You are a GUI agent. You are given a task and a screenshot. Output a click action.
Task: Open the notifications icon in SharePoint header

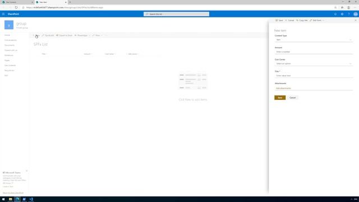pyautogui.click(x=335, y=14)
